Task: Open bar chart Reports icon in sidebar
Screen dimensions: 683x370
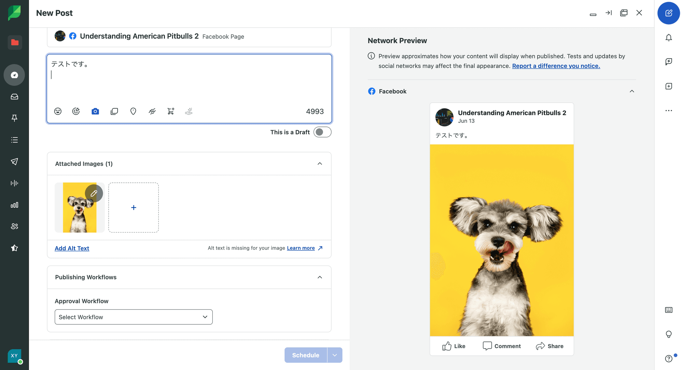Action: (x=14, y=205)
